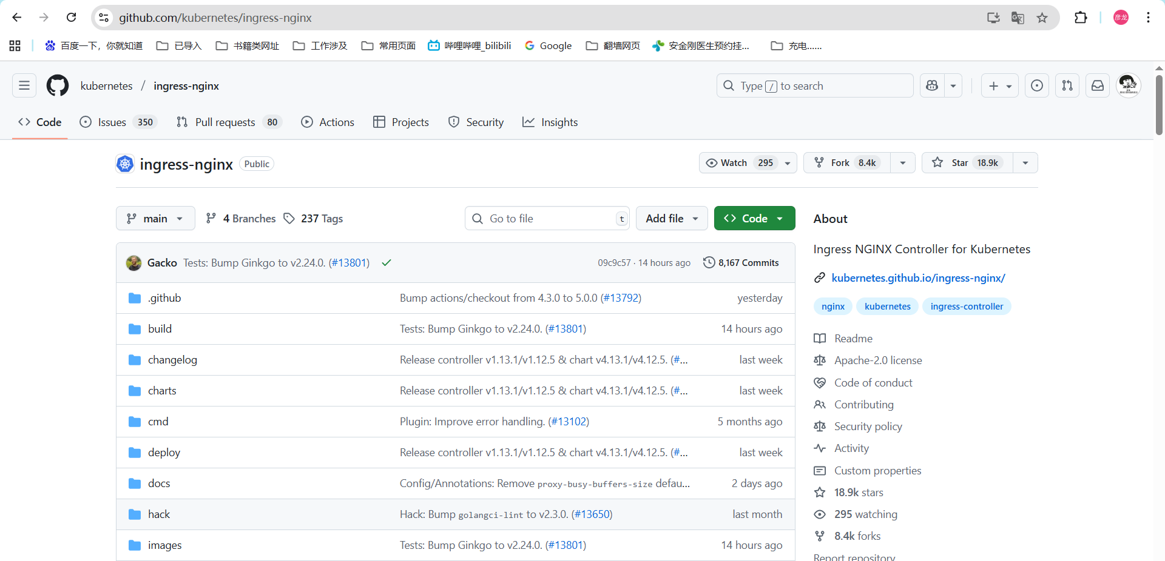This screenshot has height=561, width=1165.
Task: Expand the Fork options arrow
Action: tap(903, 163)
